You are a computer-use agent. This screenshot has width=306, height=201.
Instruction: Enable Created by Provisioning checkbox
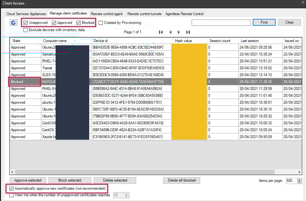pyautogui.click(x=101, y=23)
